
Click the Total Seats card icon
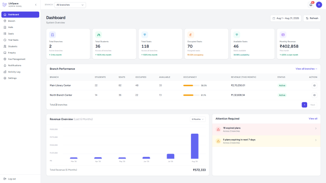(x=145, y=35)
